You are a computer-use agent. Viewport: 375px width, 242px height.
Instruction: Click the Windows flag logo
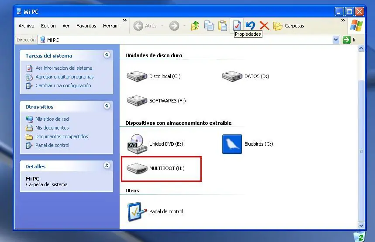(x=356, y=26)
